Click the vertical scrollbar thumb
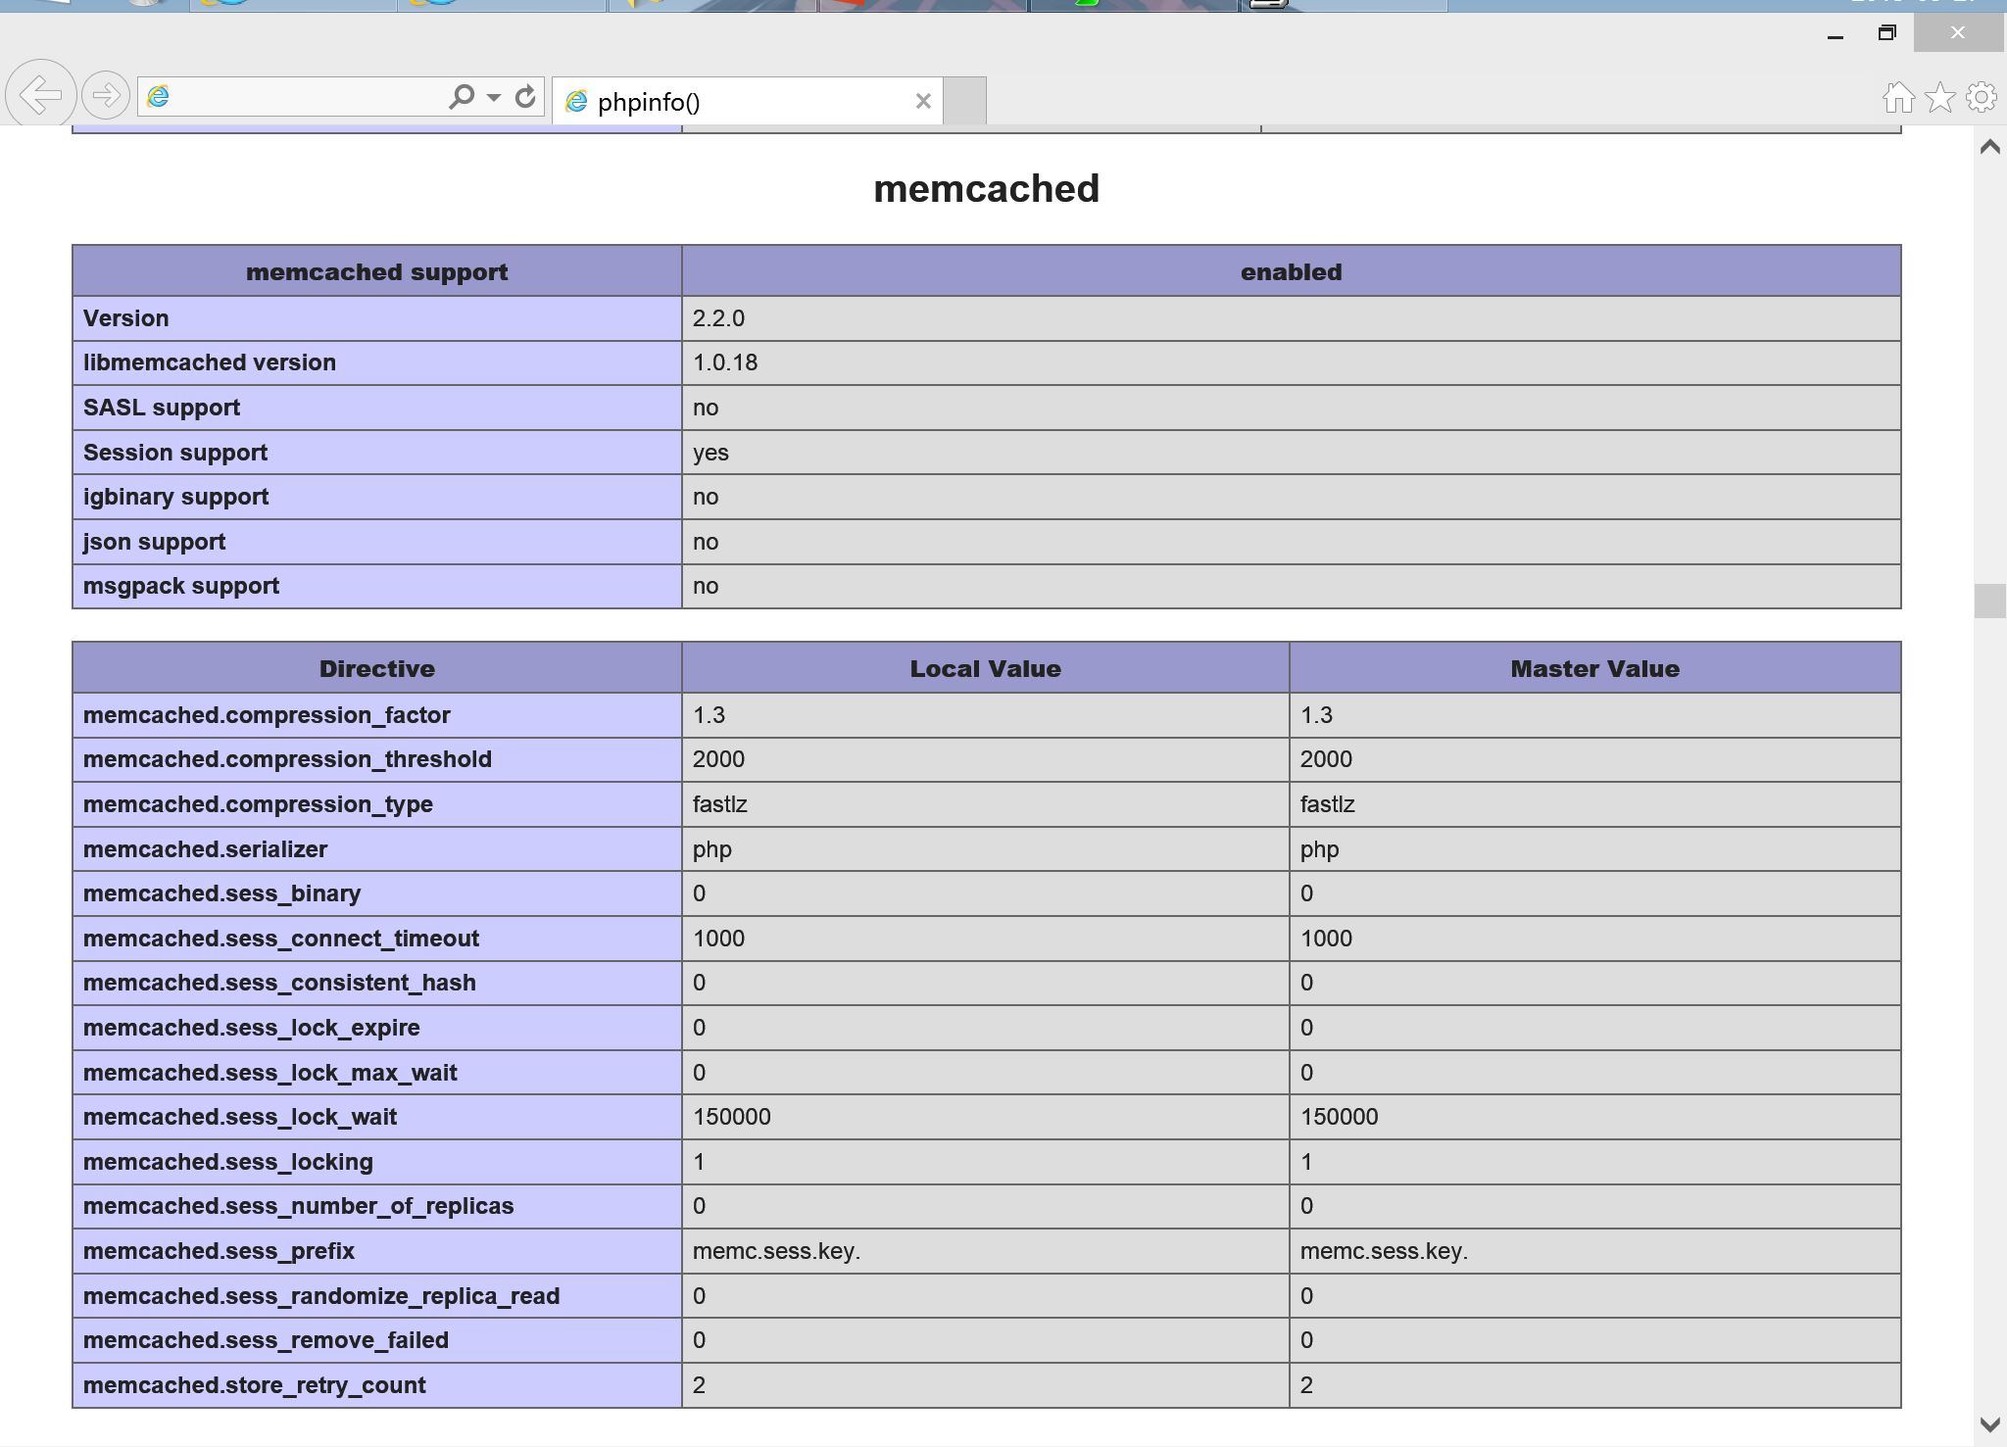 (1989, 601)
